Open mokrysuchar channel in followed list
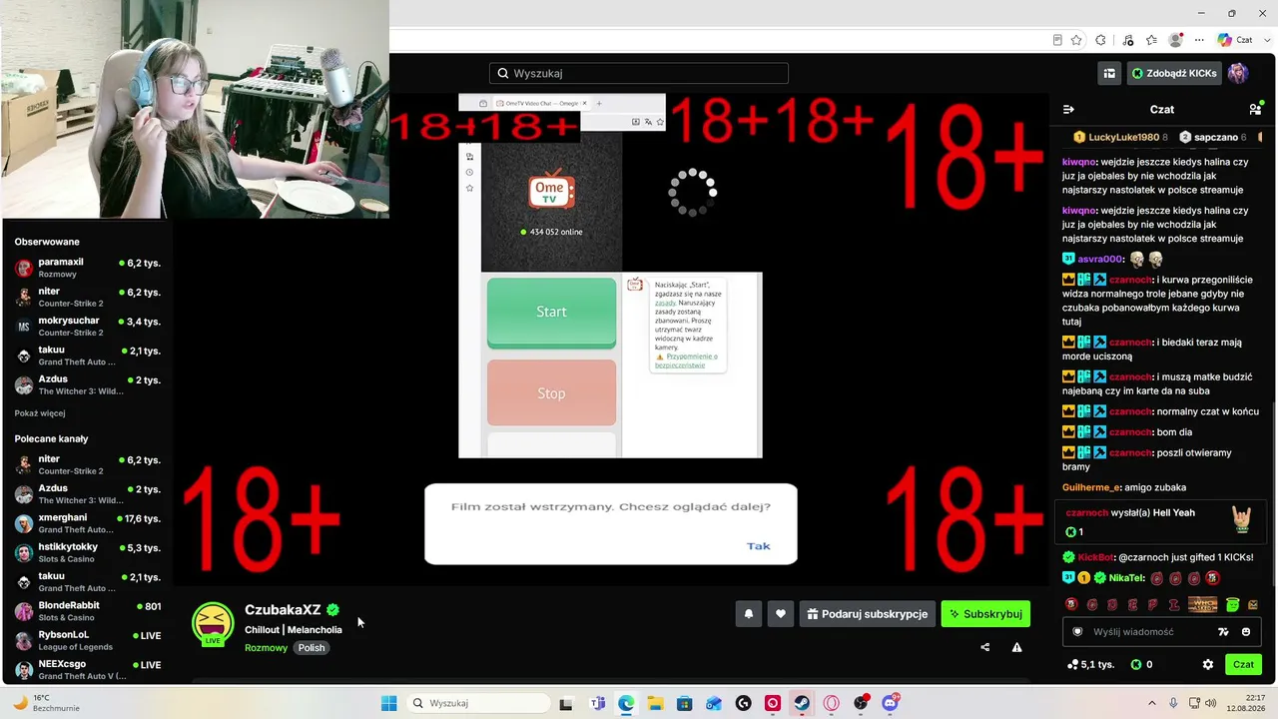The height and width of the screenshot is (719, 1278). coord(87,327)
